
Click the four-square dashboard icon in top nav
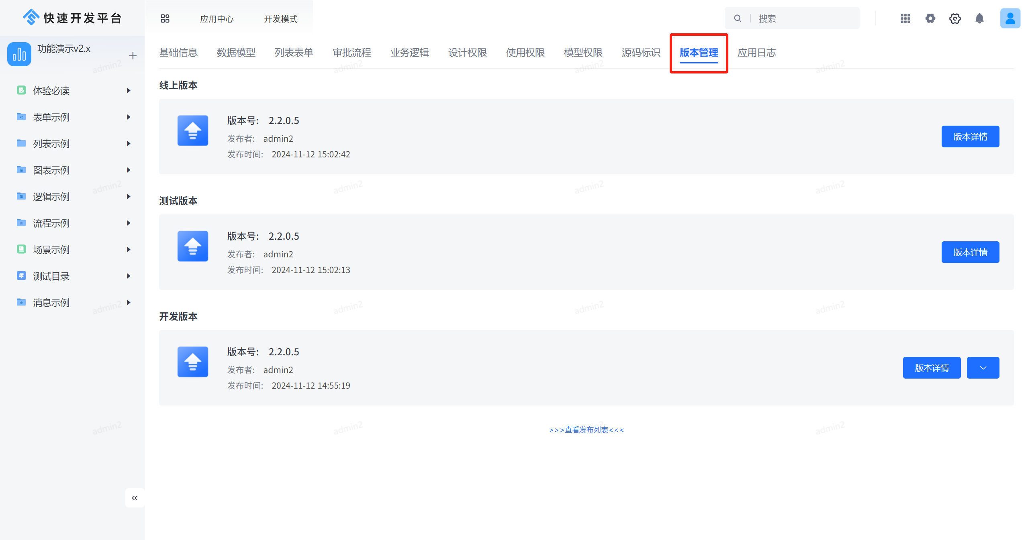click(165, 18)
